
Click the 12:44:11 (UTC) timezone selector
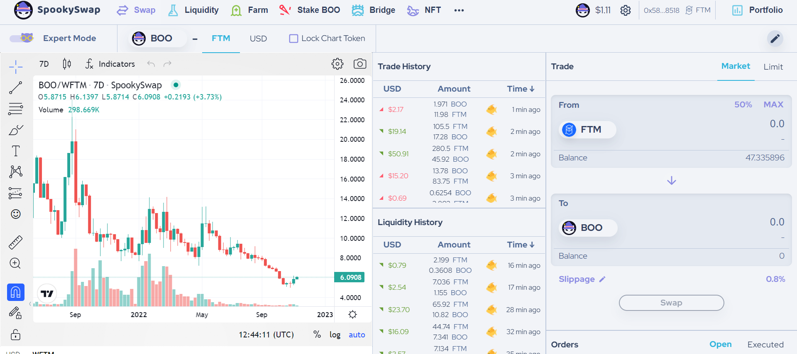click(266, 335)
